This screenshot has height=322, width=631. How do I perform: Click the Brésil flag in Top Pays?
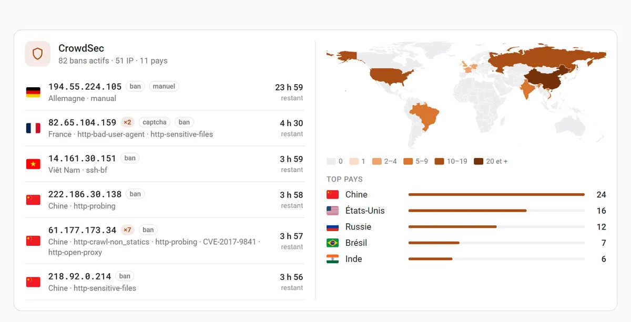point(333,243)
